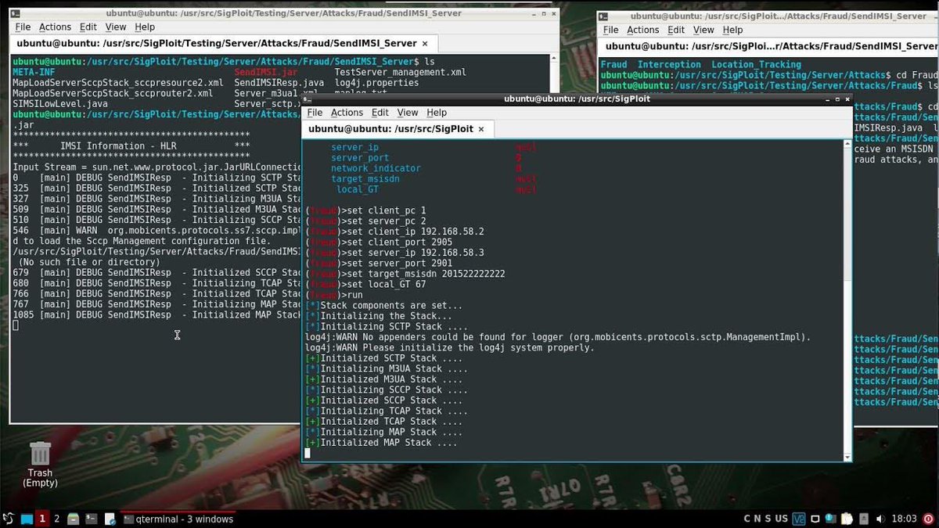The height and width of the screenshot is (528, 939).
Task: Click the 'set server_ip 192.168.58.3' line
Action: [394, 253]
